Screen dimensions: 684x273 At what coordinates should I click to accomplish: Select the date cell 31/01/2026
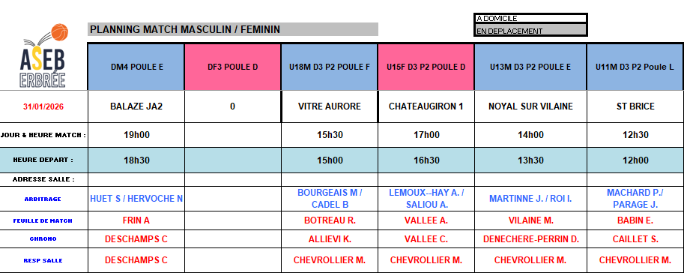(x=43, y=106)
